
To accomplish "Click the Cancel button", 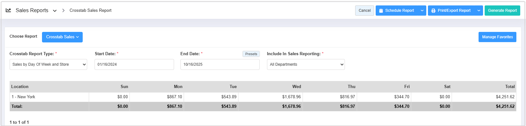I will click(364, 11).
